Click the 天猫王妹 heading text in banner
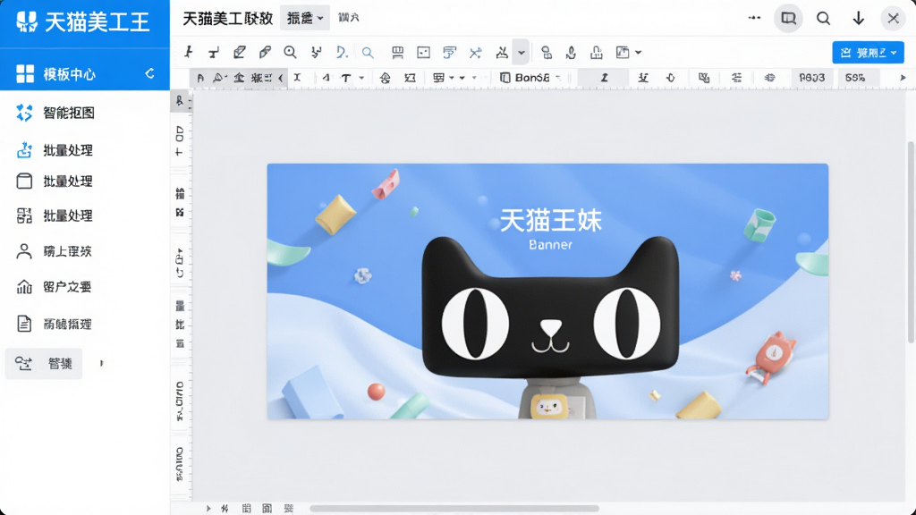Viewport: 916px width, 515px height. click(550, 220)
